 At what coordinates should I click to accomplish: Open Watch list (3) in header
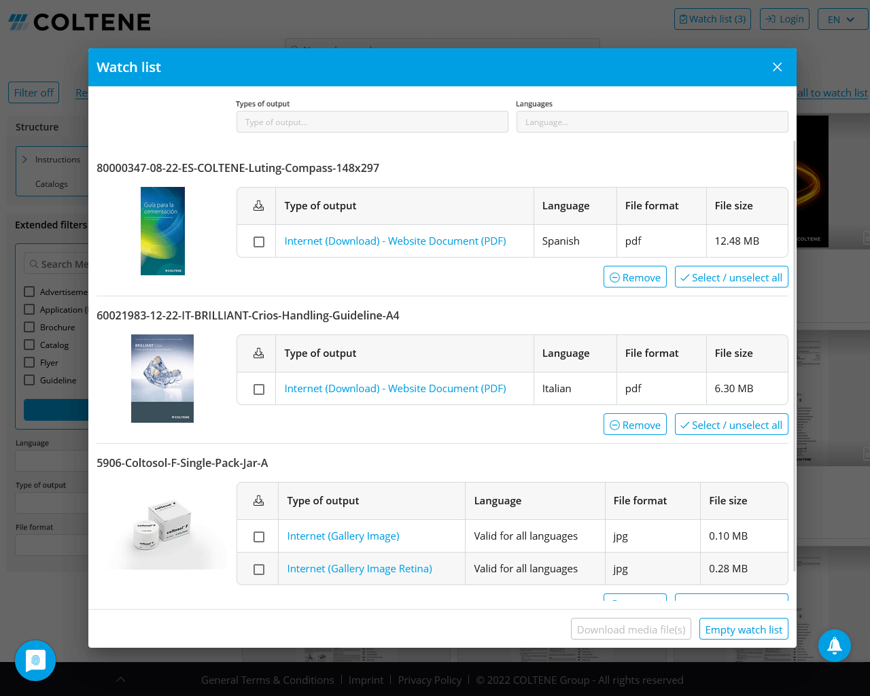[712, 19]
